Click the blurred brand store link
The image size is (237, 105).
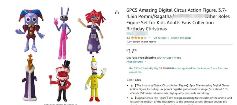click(x=137, y=33)
